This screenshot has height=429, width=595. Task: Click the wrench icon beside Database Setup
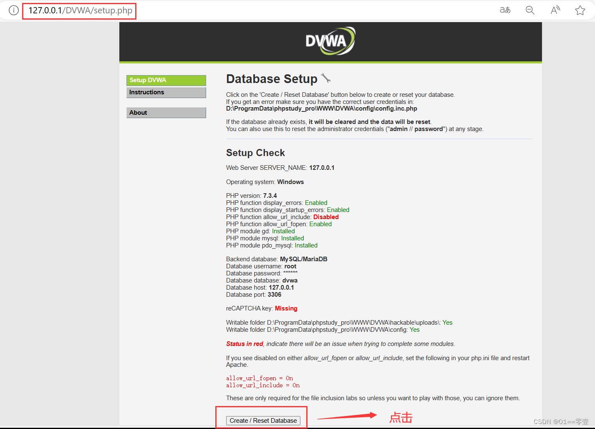326,78
